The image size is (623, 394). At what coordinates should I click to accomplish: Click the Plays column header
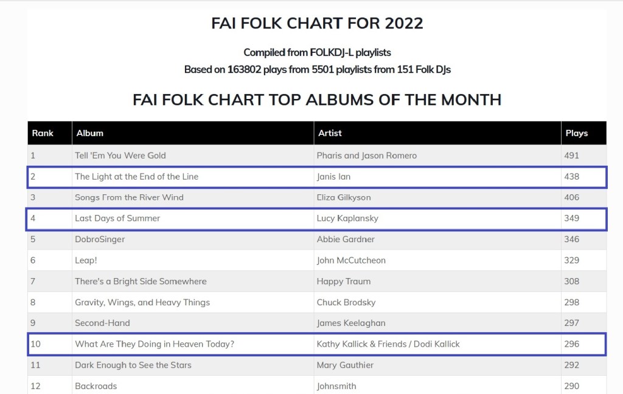coord(577,133)
